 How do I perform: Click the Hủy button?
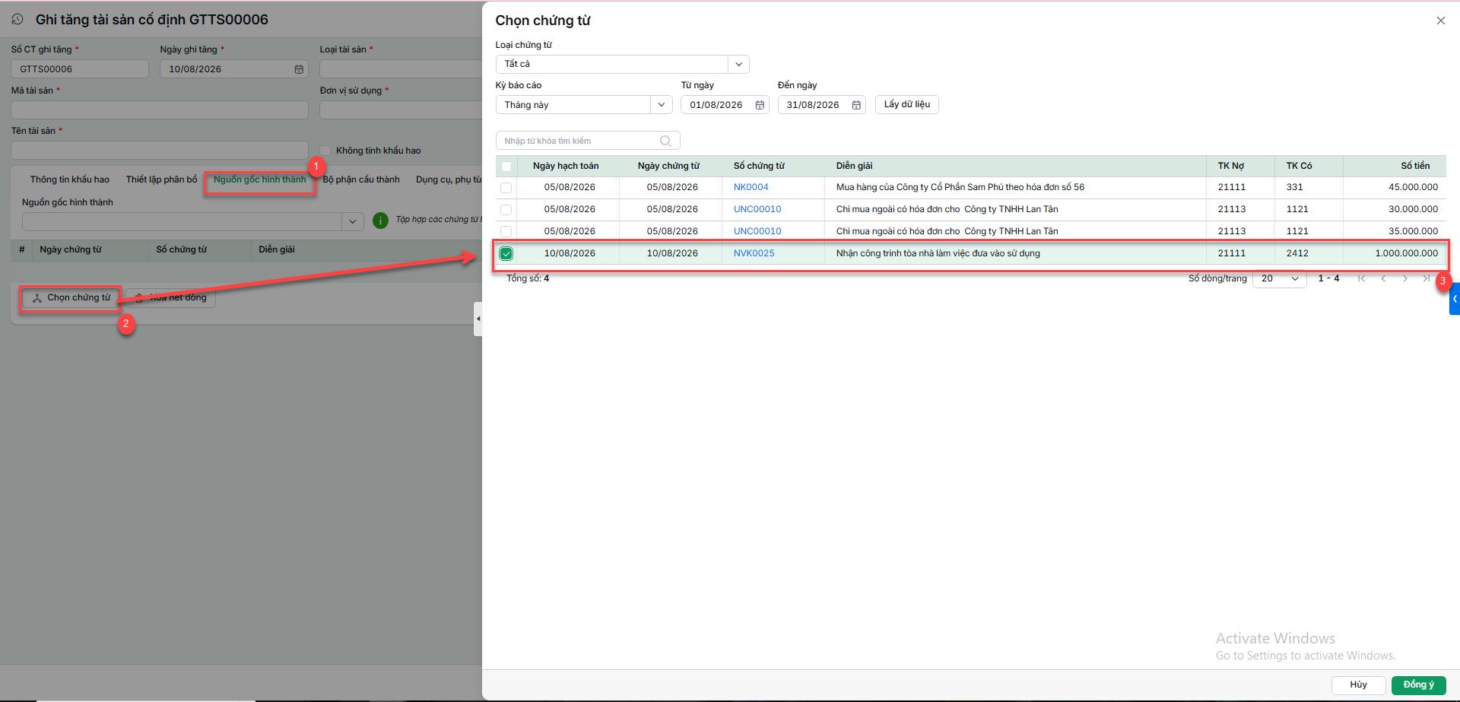[x=1358, y=685]
